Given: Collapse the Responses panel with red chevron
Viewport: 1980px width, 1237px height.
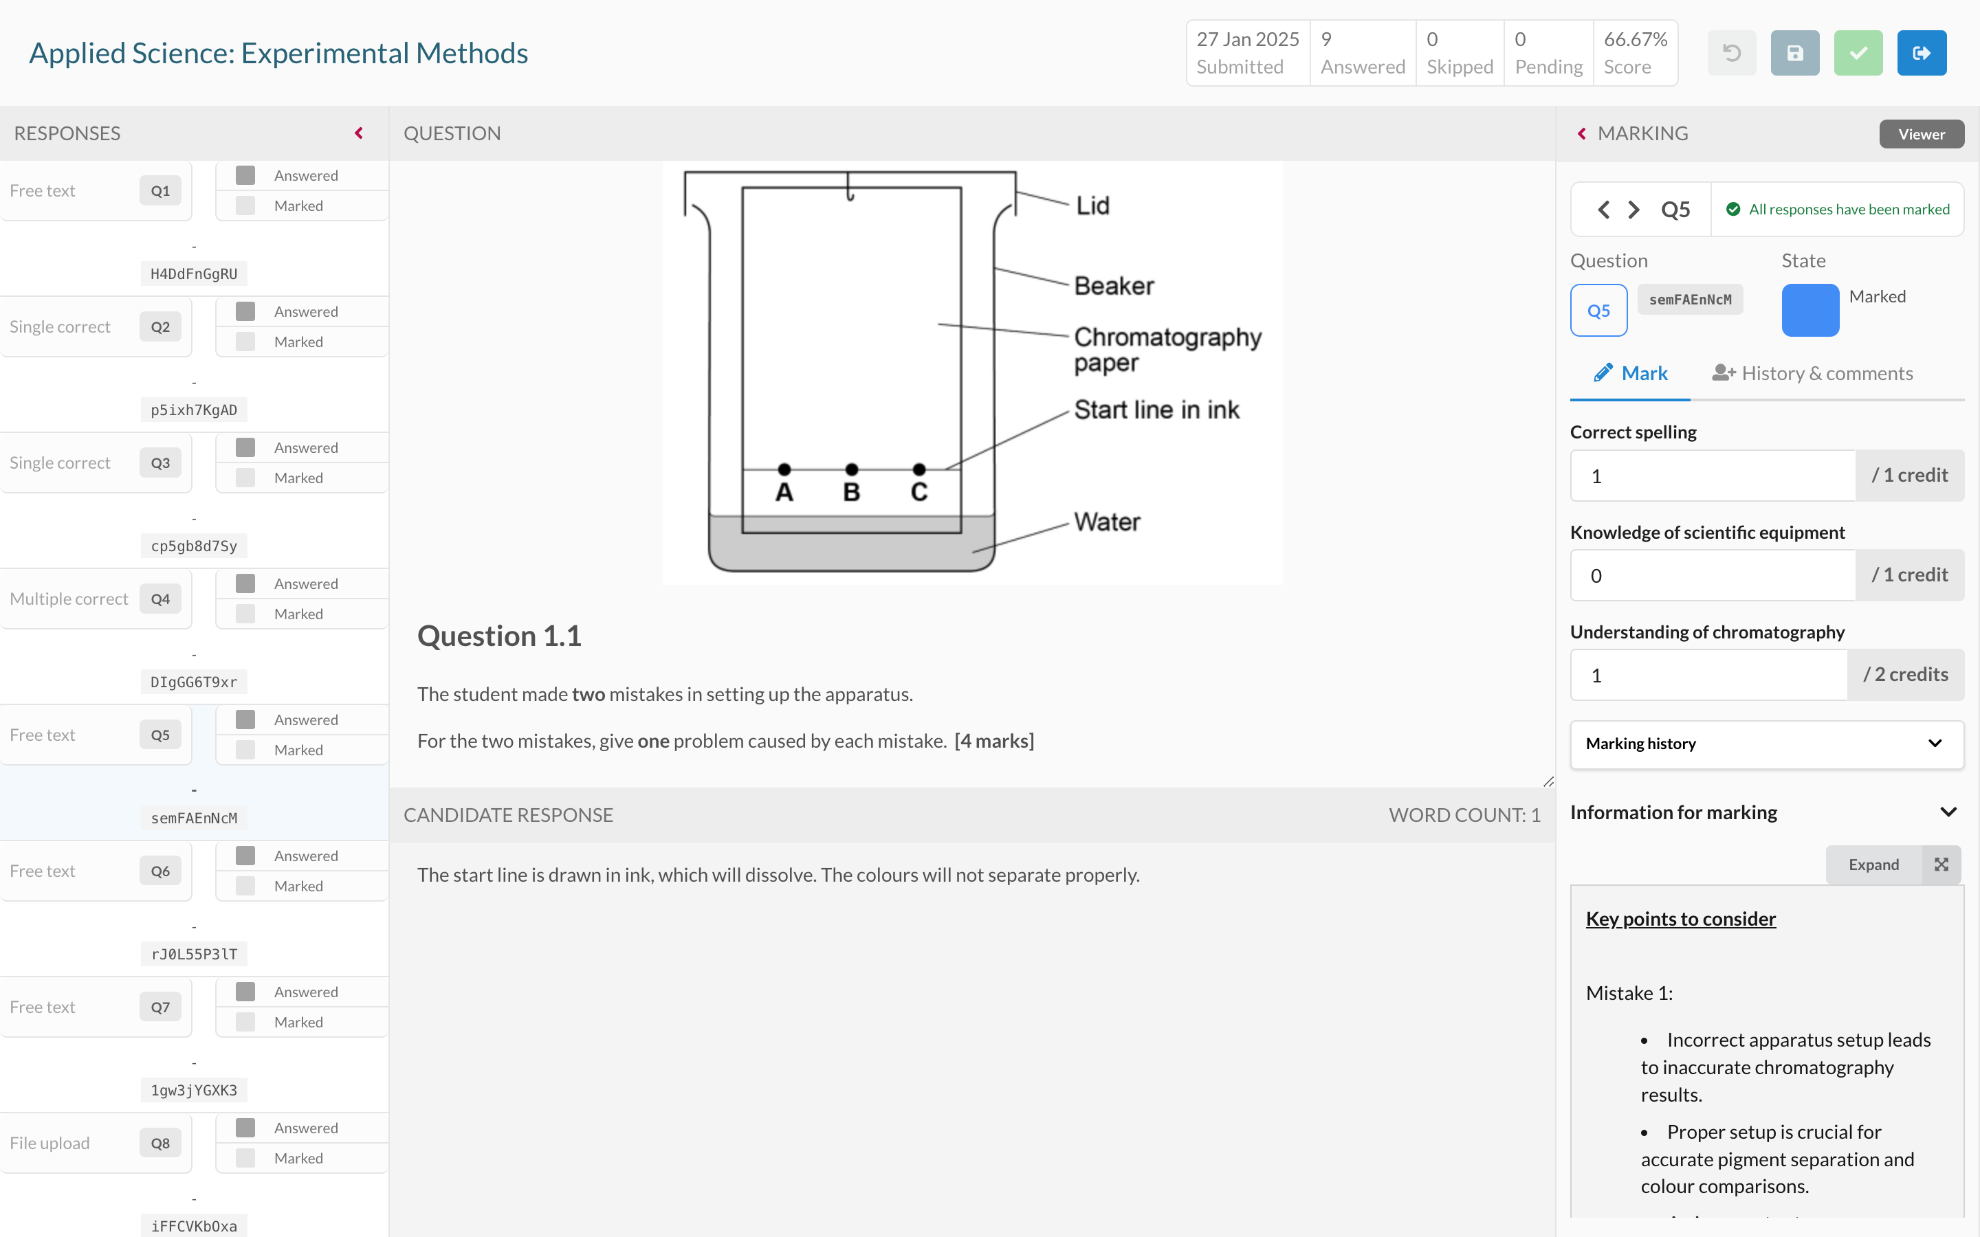Looking at the screenshot, I should point(358,133).
